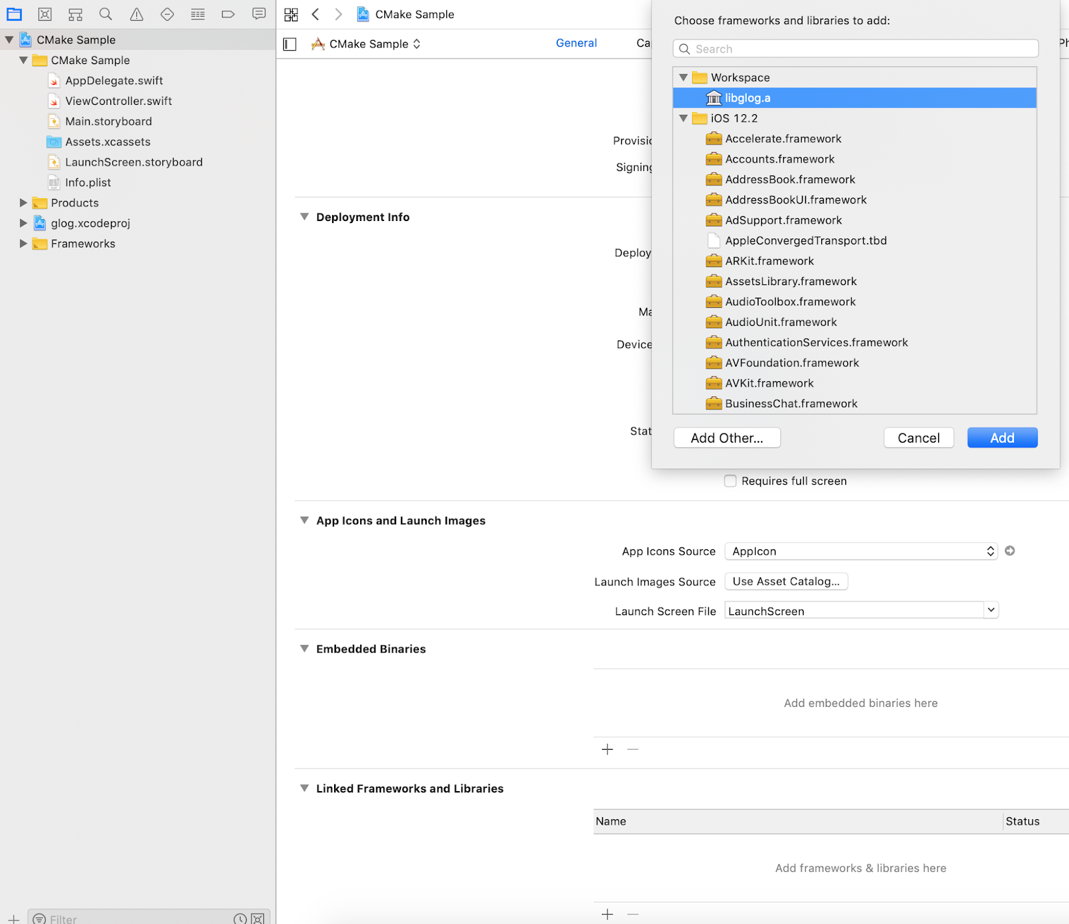Collapse the iOS 12.2 group

[x=683, y=118]
